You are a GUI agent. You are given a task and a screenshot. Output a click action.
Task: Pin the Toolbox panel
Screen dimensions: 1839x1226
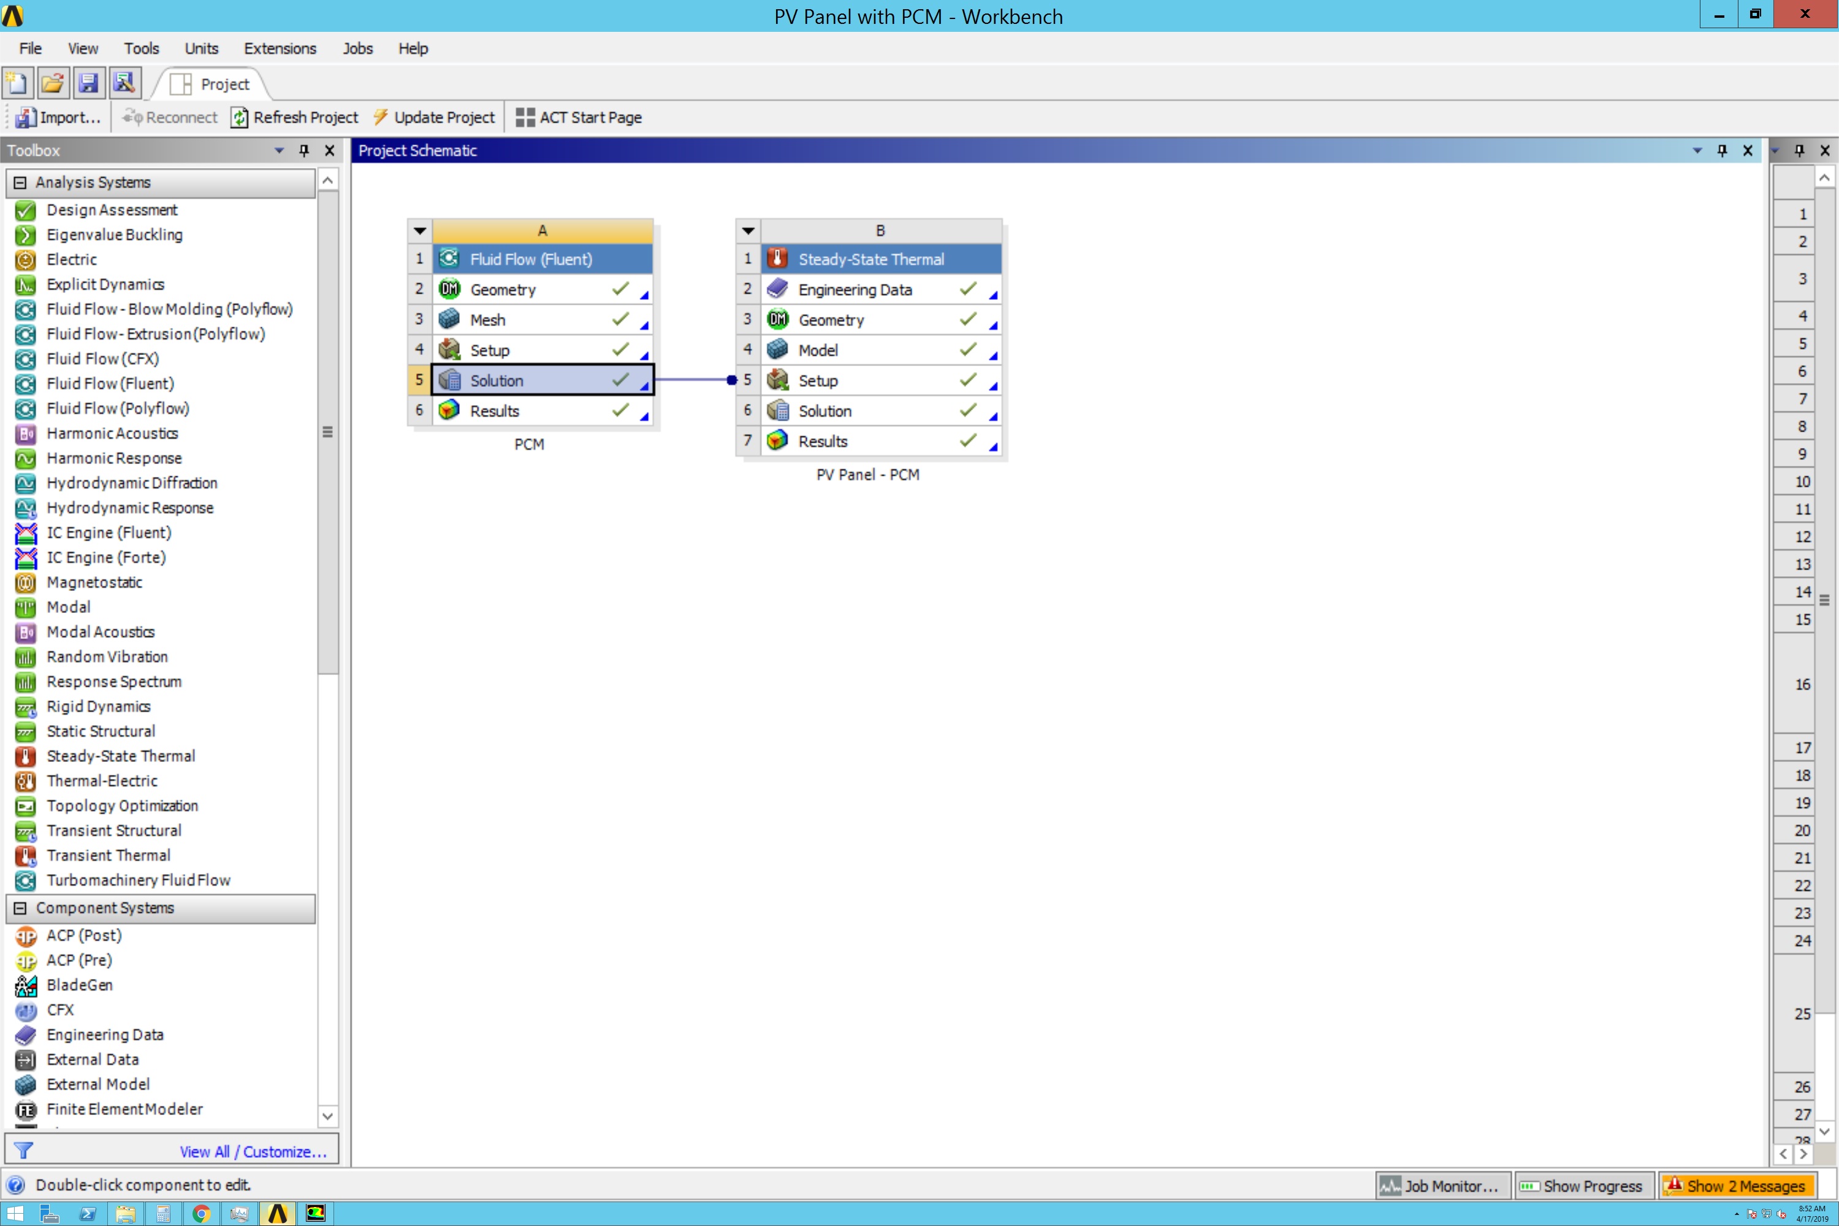coord(304,150)
